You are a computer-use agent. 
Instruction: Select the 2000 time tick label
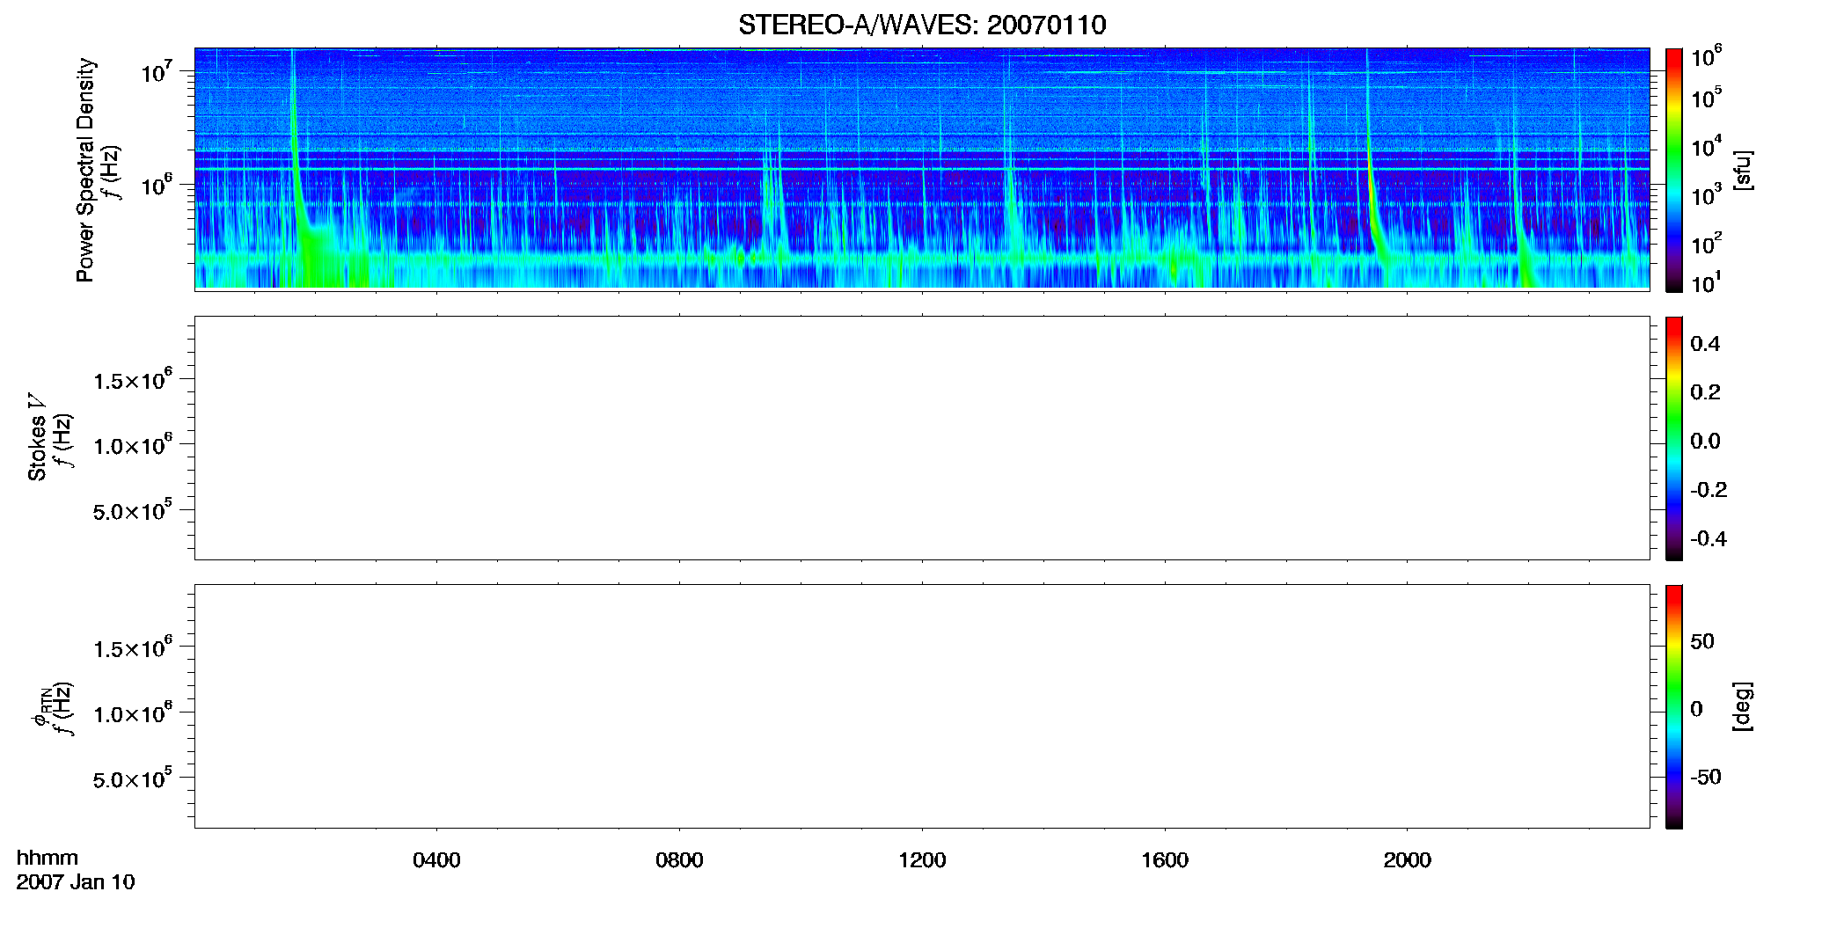tap(1407, 859)
